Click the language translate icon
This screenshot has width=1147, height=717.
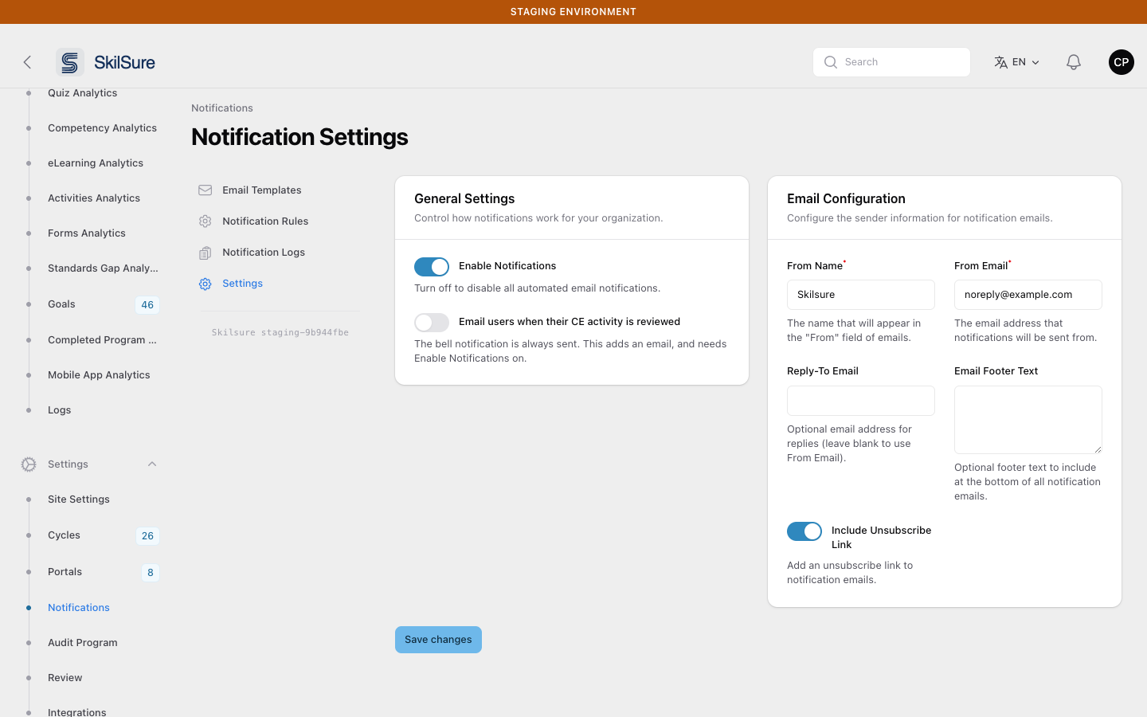1001,62
